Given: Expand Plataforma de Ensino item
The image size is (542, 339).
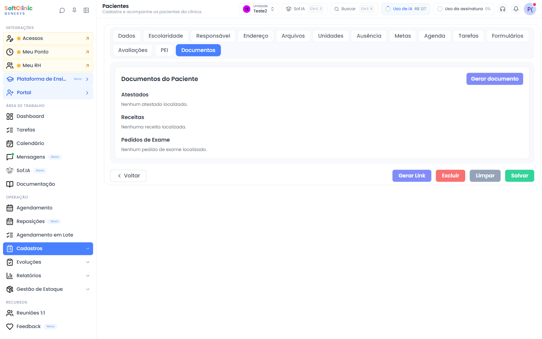Looking at the screenshot, I should pos(48,79).
